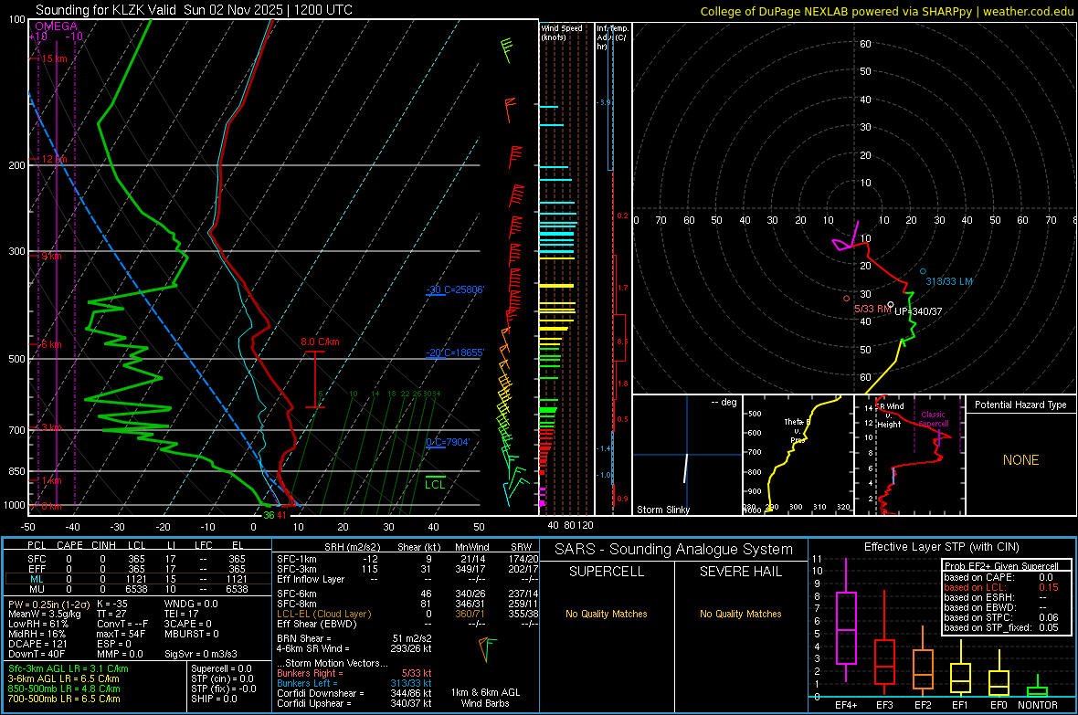The height and width of the screenshot is (715, 1078).
Task: Click the SRH (m2/s2) column header
Action: point(352,547)
